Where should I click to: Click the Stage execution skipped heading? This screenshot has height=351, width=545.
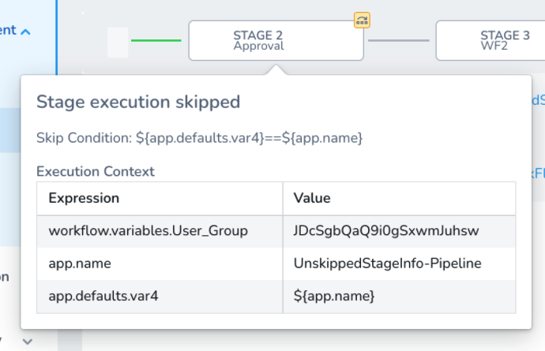(138, 102)
